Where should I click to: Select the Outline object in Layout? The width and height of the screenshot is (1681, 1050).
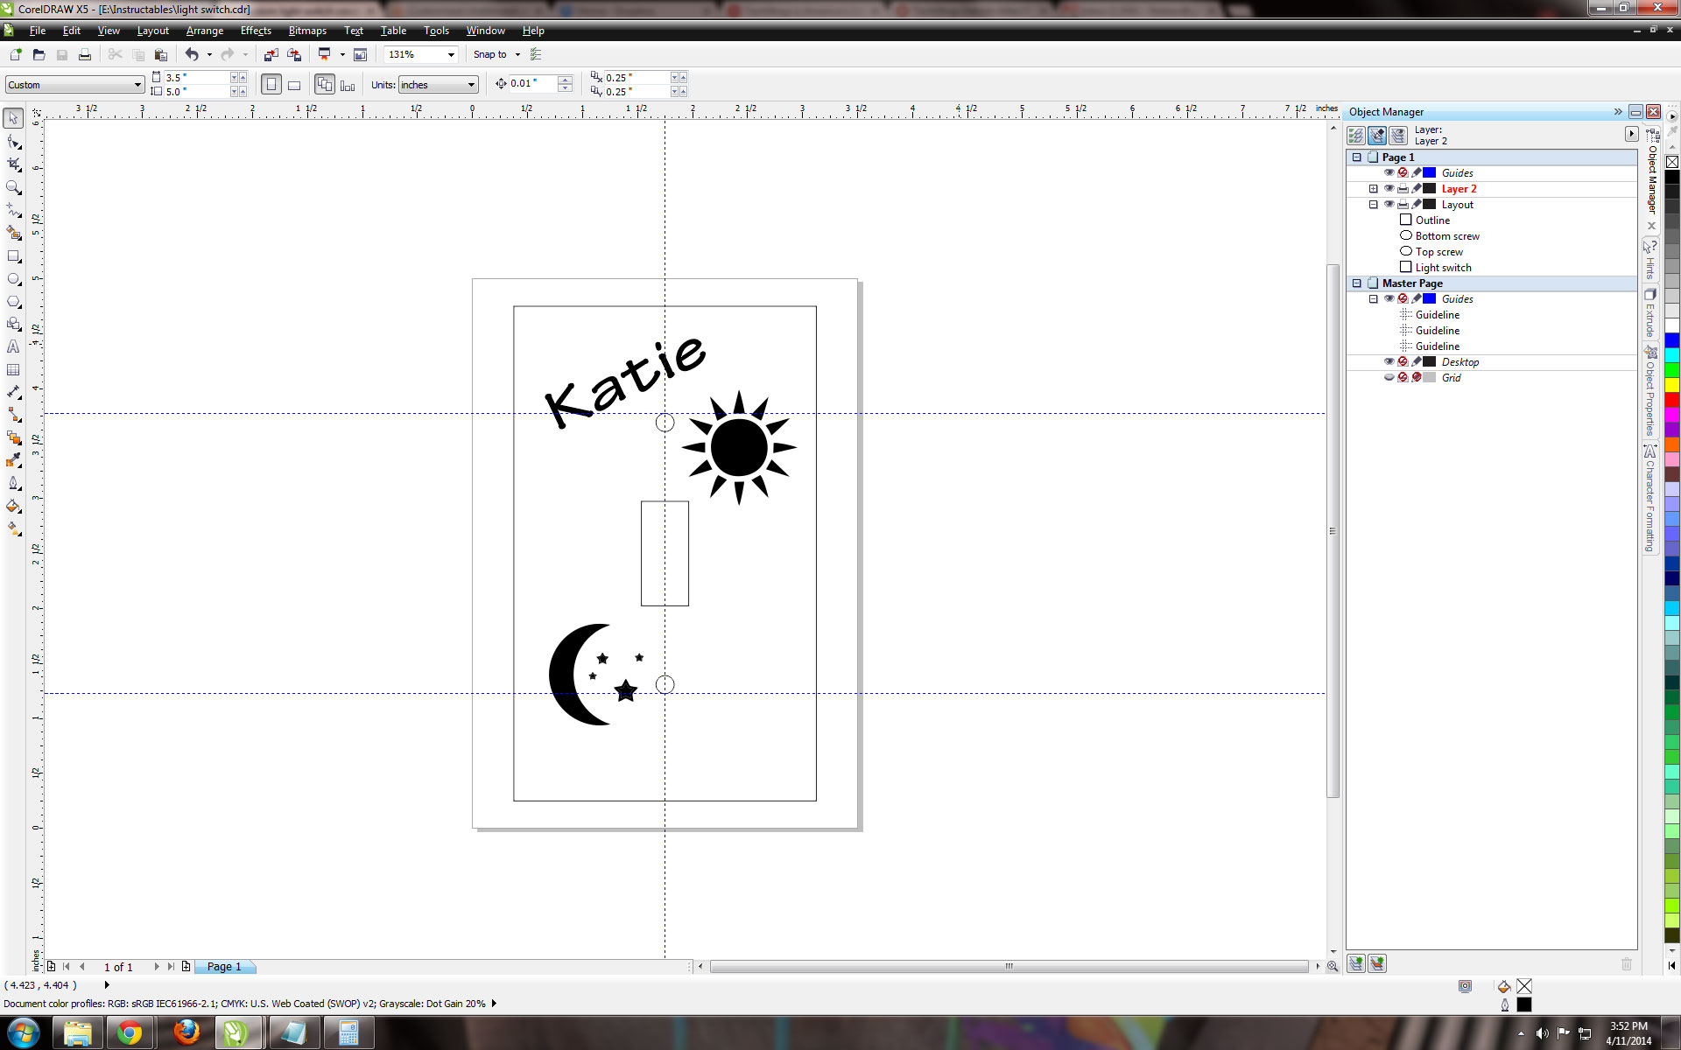point(1432,220)
